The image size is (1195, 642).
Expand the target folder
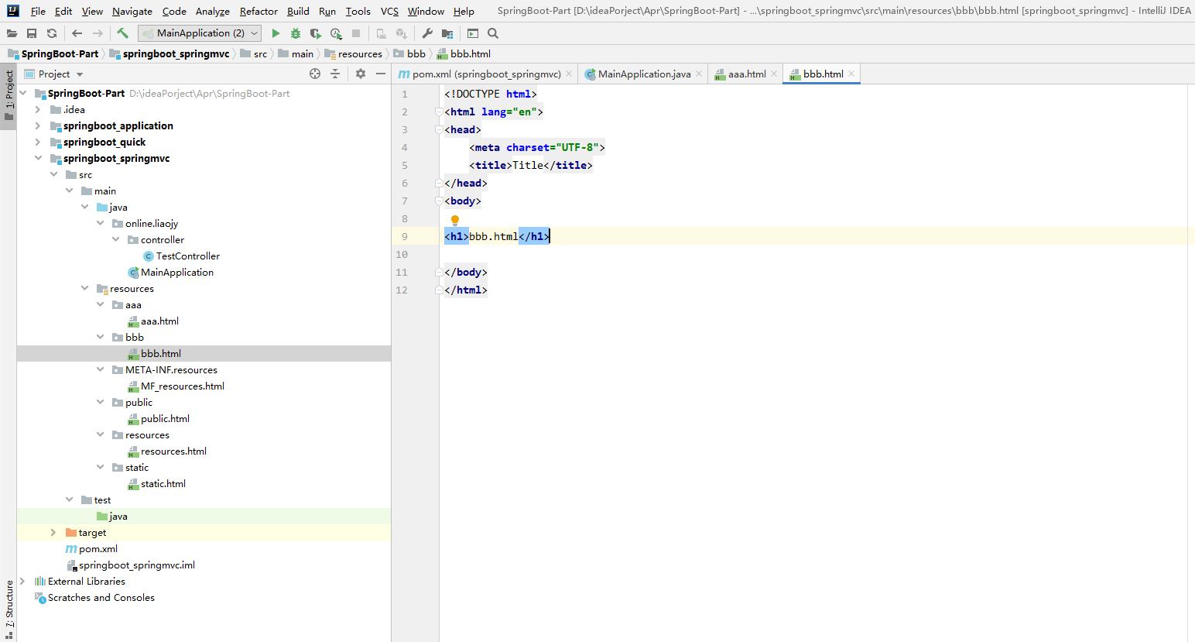[x=53, y=532]
